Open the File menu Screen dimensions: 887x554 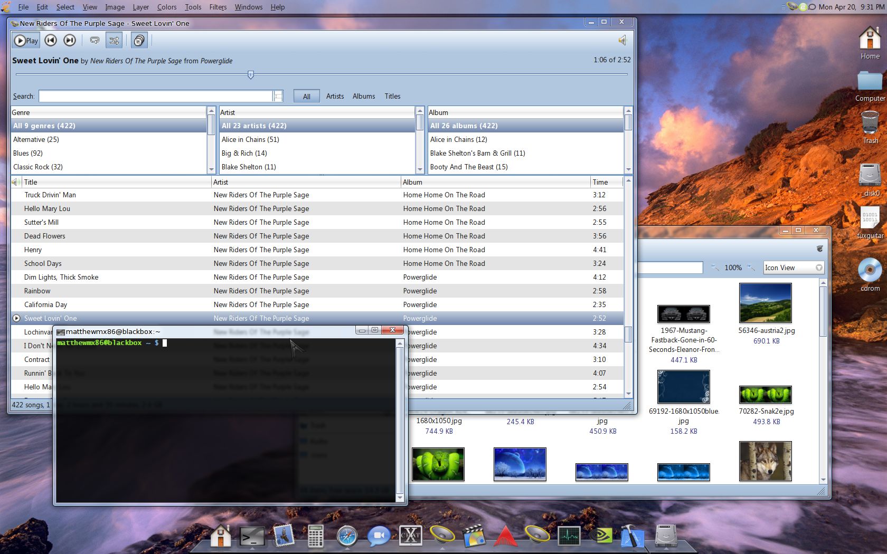pos(23,7)
